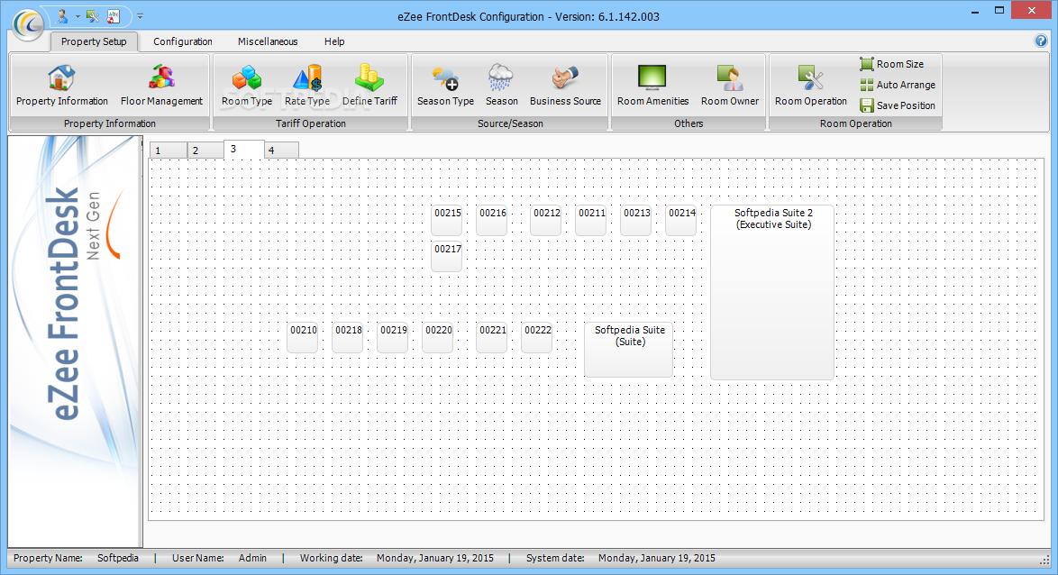Click the Property Name value Softpedia

click(x=117, y=558)
